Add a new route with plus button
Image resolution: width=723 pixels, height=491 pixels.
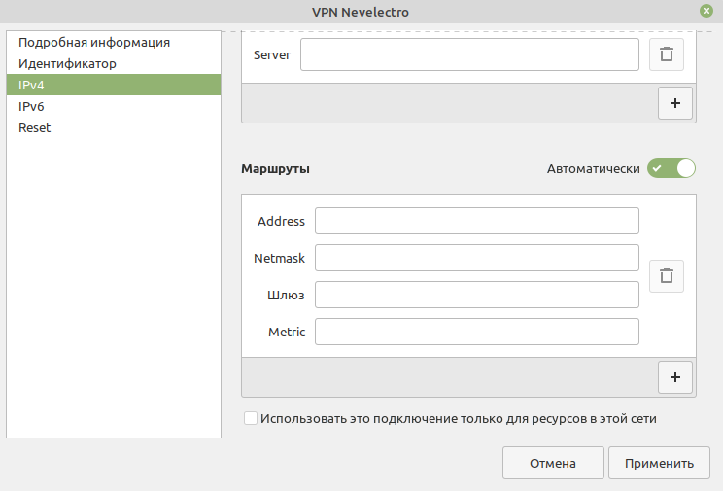click(675, 377)
